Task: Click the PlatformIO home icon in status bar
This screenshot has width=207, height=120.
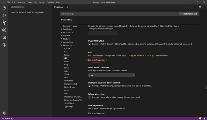Action: [x=12, y=118]
